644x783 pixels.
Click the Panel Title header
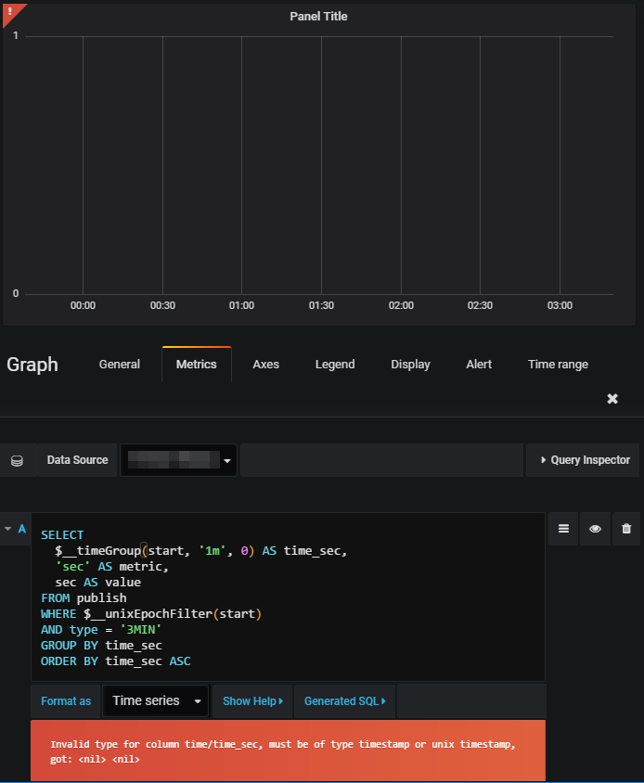point(318,16)
